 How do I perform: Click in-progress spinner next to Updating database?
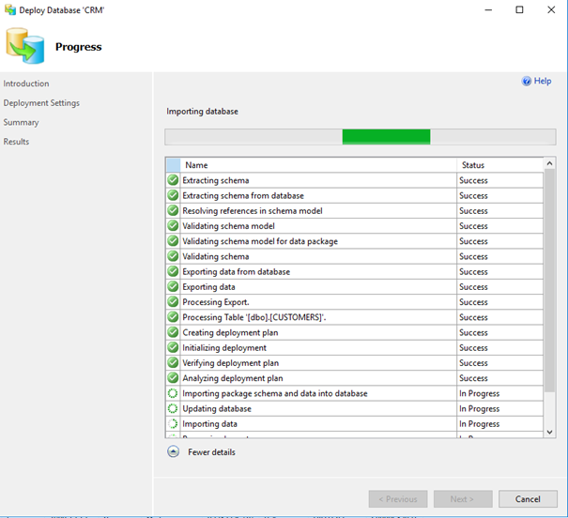(173, 408)
